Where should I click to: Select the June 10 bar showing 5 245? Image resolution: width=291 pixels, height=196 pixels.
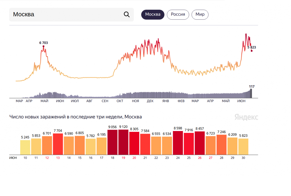[x=25, y=147]
